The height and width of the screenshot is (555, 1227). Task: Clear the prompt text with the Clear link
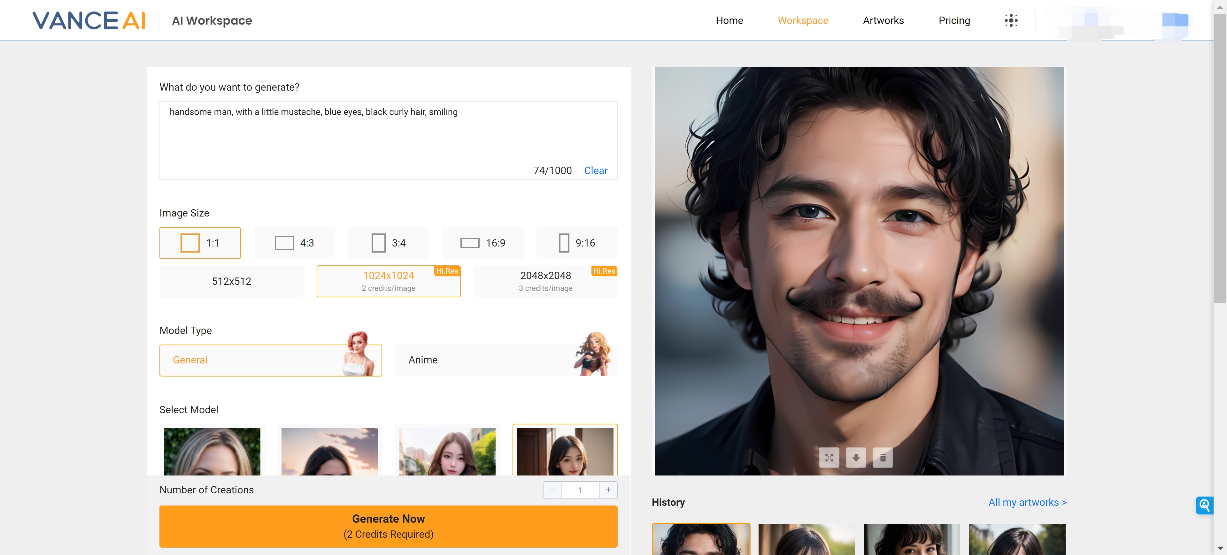click(595, 170)
